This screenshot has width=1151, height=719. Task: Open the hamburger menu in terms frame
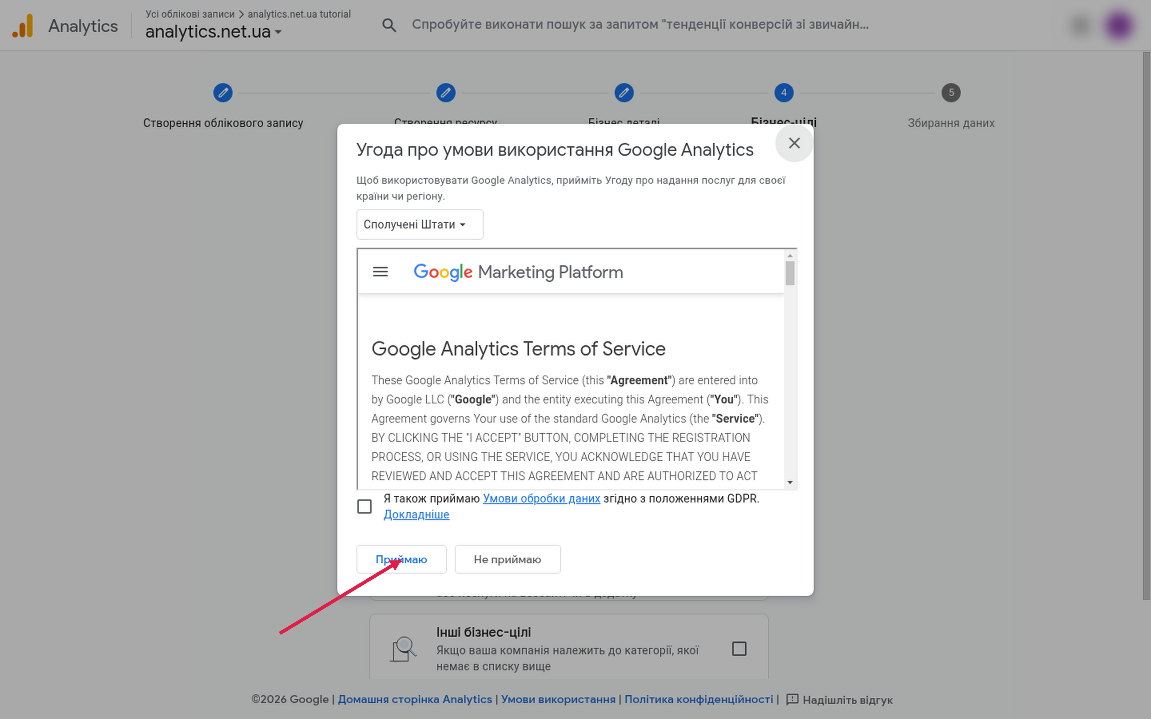[x=380, y=272]
